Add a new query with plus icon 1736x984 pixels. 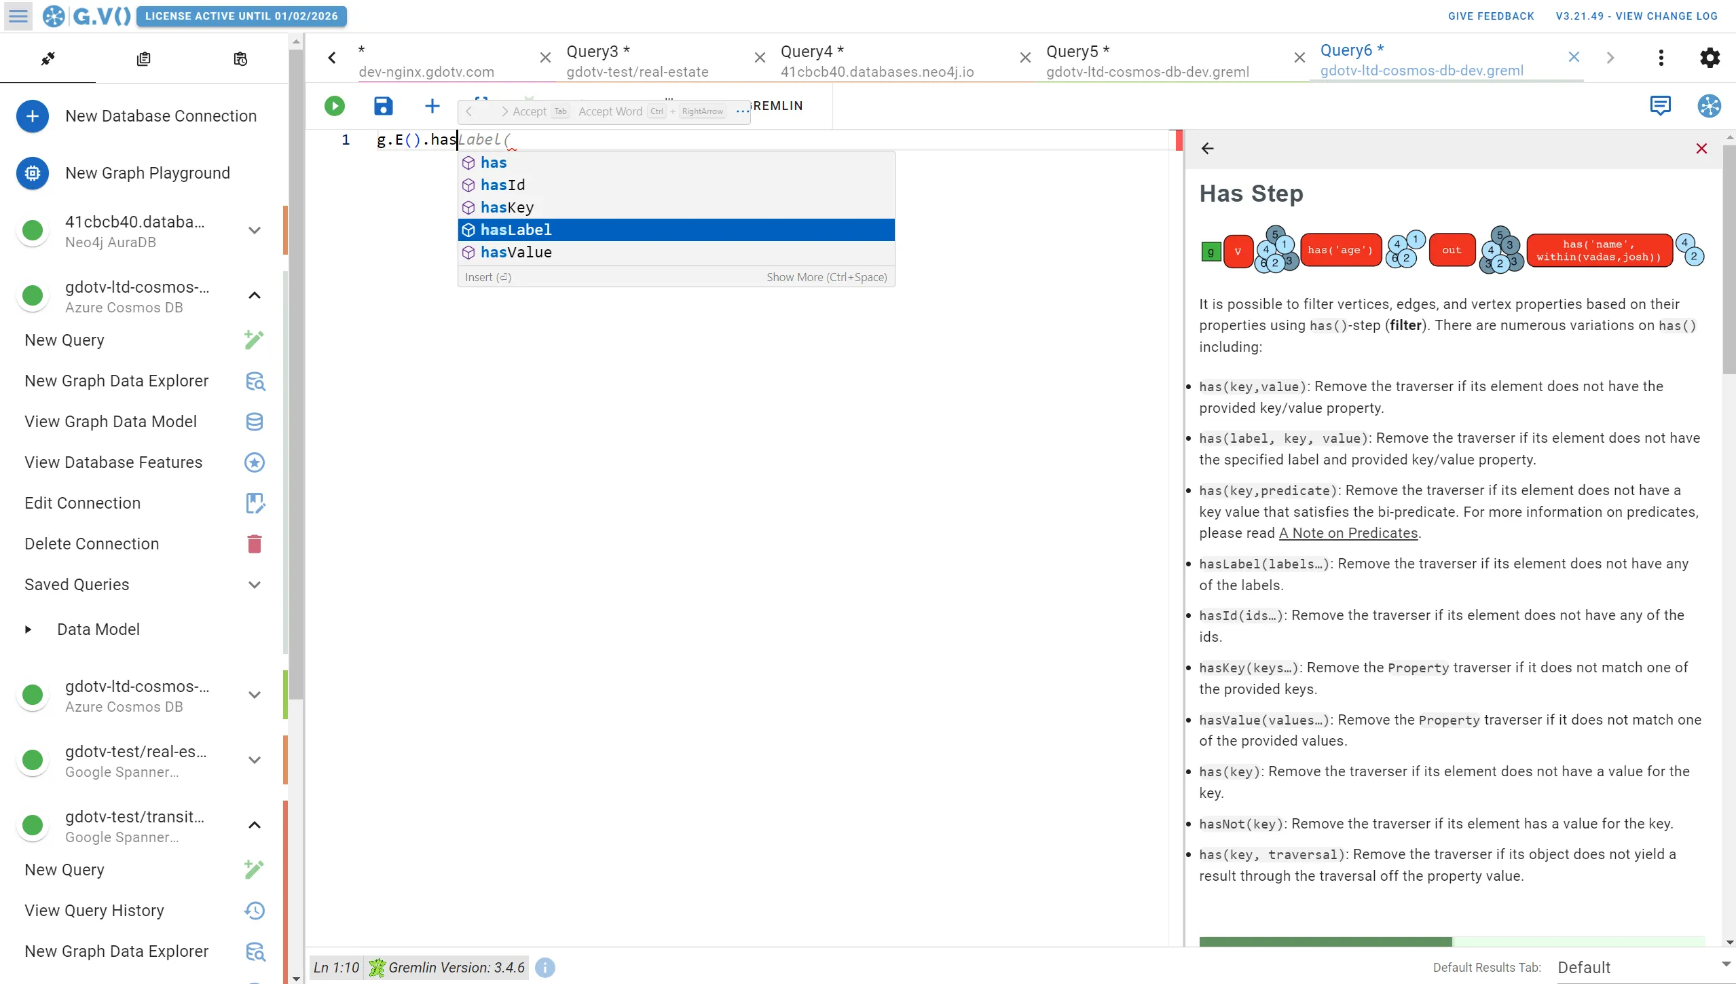[x=432, y=106]
